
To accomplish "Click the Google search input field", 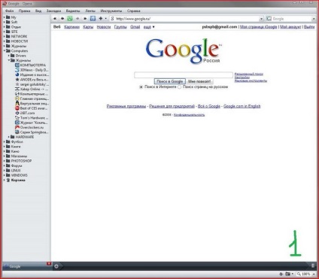I will (x=184, y=75).
